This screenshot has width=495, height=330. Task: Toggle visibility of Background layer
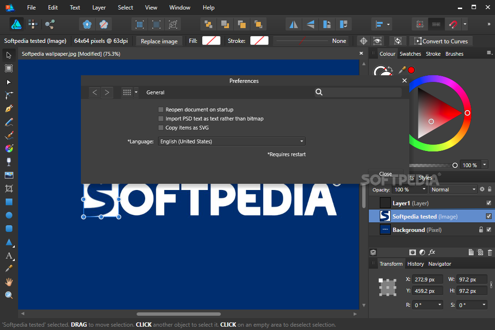[489, 230]
